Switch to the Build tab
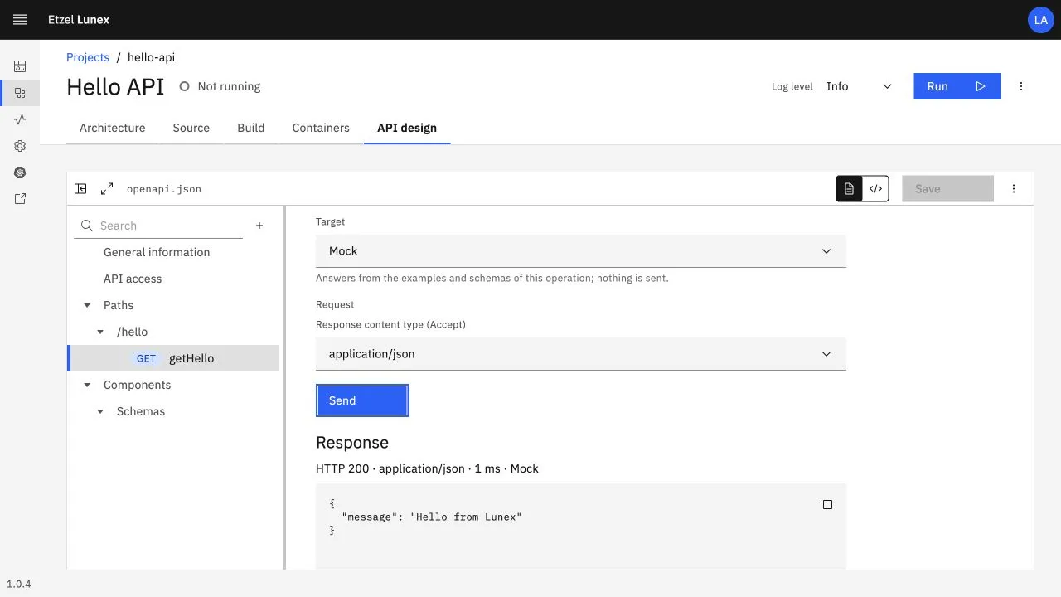1061x597 pixels. (x=251, y=128)
